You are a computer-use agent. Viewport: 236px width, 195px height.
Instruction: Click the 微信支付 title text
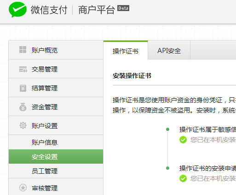[49, 10]
